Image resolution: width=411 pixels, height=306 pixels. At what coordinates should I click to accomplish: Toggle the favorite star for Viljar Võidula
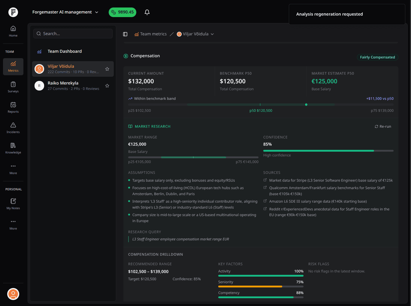click(x=107, y=69)
